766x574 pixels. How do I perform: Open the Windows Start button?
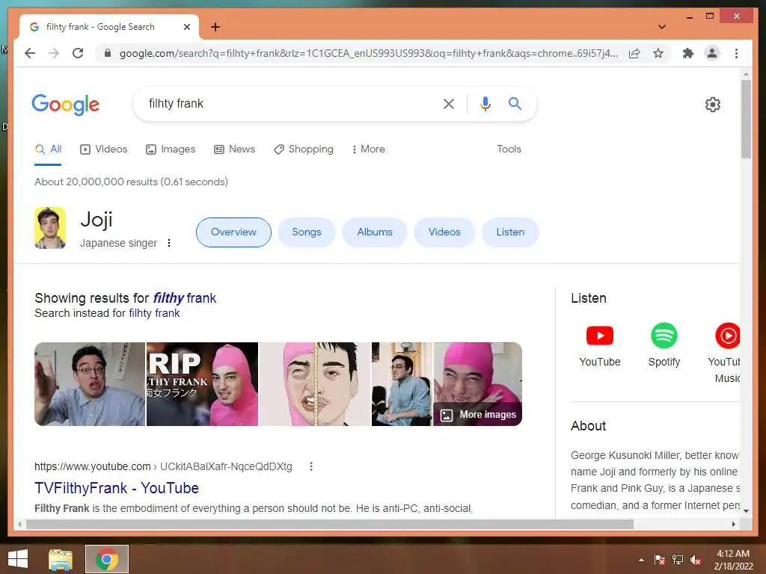(x=18, y=559)
